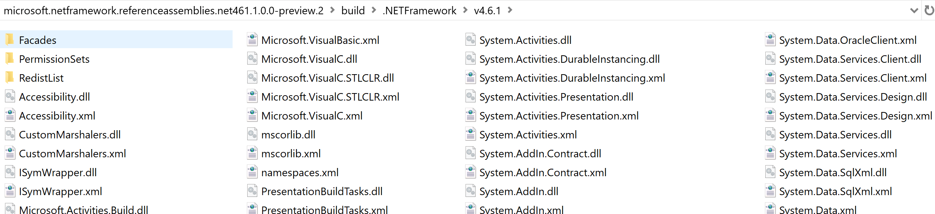Click the v4.6.1 breadcrumb segment
This screenshot has width=935, height=214.
(x=487, y=10)
